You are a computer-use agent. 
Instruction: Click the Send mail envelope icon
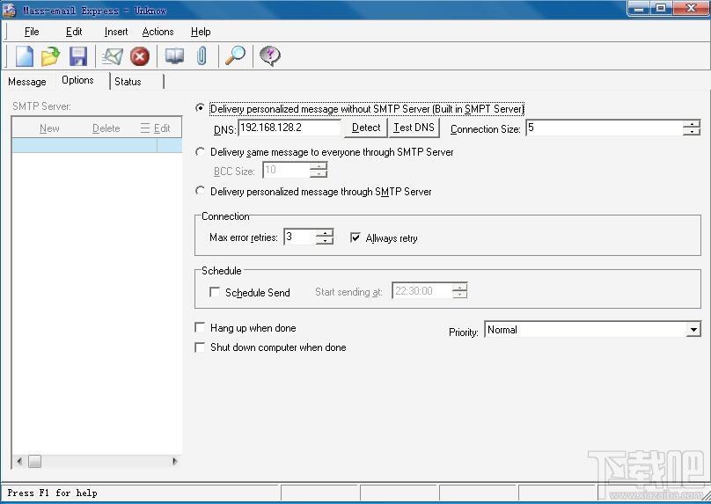(112, 56)
